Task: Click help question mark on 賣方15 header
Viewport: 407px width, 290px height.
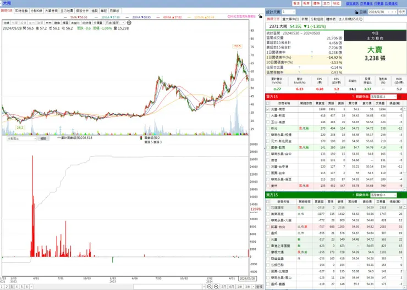Action: 353,195
